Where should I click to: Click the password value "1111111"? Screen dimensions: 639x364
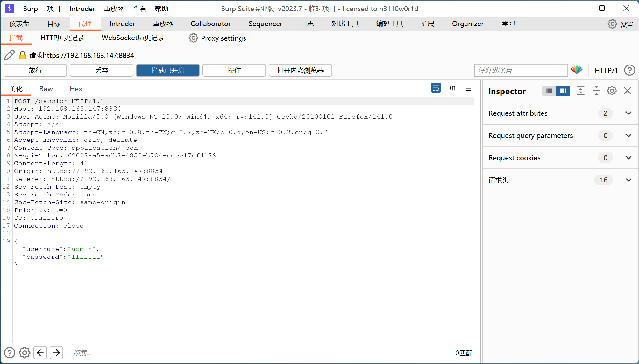pos(86,257)
